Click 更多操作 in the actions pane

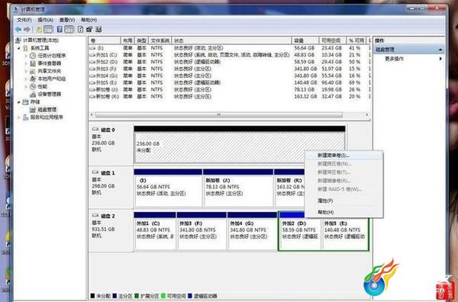394,59
